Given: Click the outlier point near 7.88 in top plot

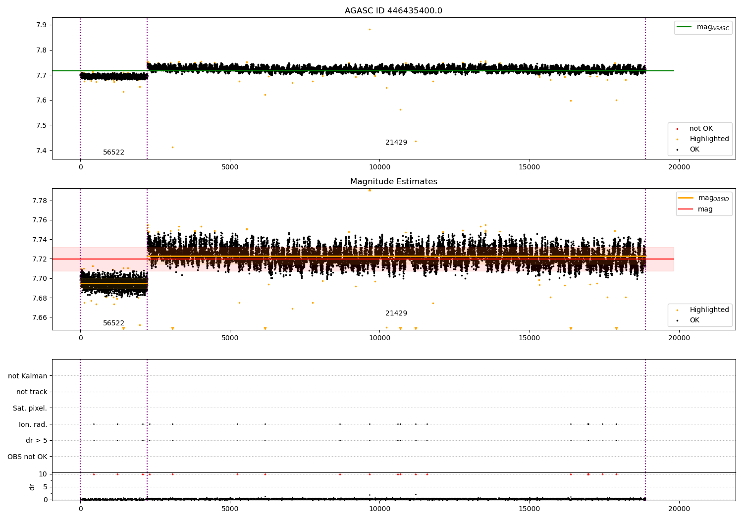Looking at the screenshot, I should point(370,29).
